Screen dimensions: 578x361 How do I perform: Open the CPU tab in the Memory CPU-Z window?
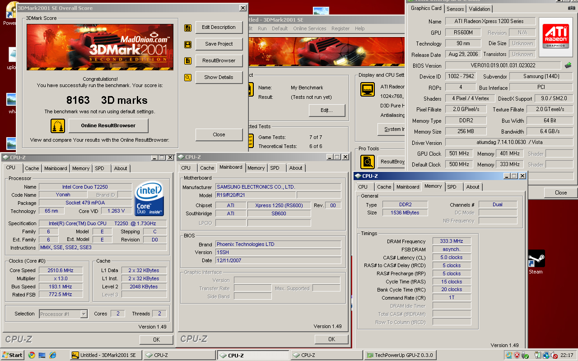pyautogui.click(x=363, y=187)
